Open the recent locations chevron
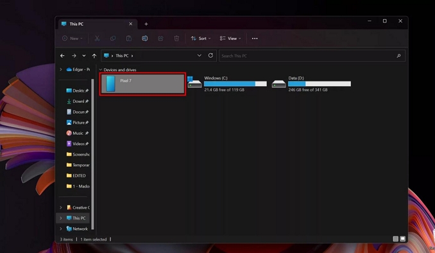 84,56
